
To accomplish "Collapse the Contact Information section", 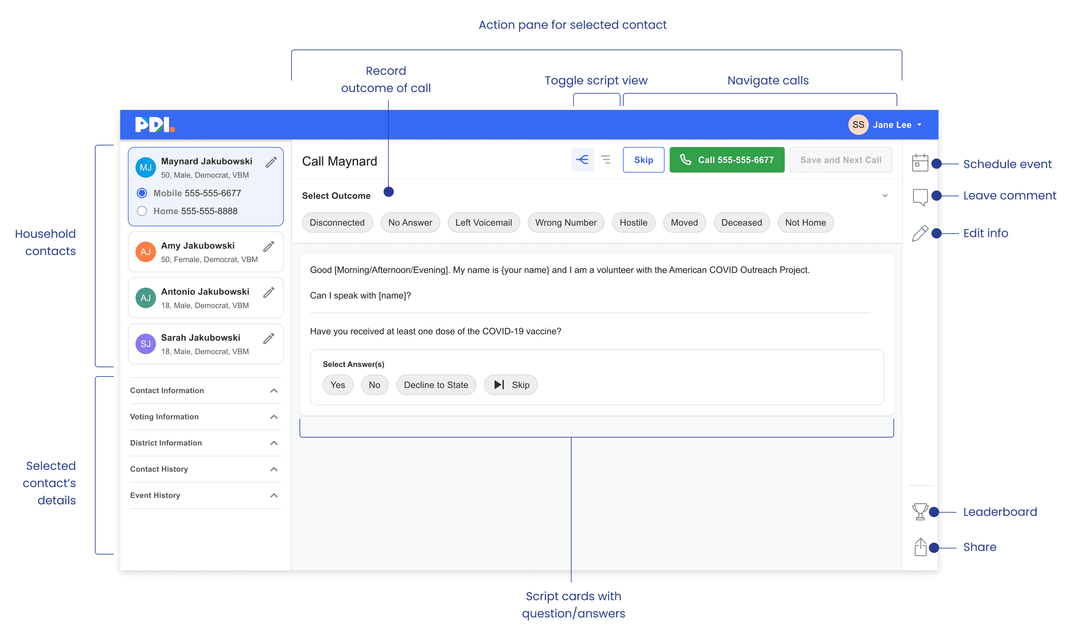I will (274, 391).
